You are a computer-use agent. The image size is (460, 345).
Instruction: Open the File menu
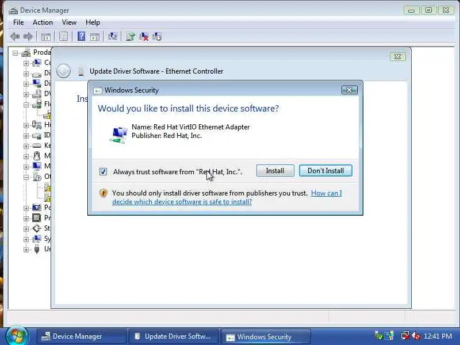pyautogui.click(x=18, y=22)
